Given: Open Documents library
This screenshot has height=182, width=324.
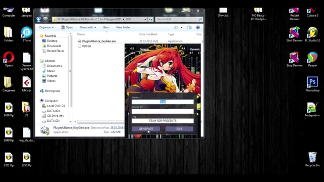Looking at the screenshot, I should (52, 66).
